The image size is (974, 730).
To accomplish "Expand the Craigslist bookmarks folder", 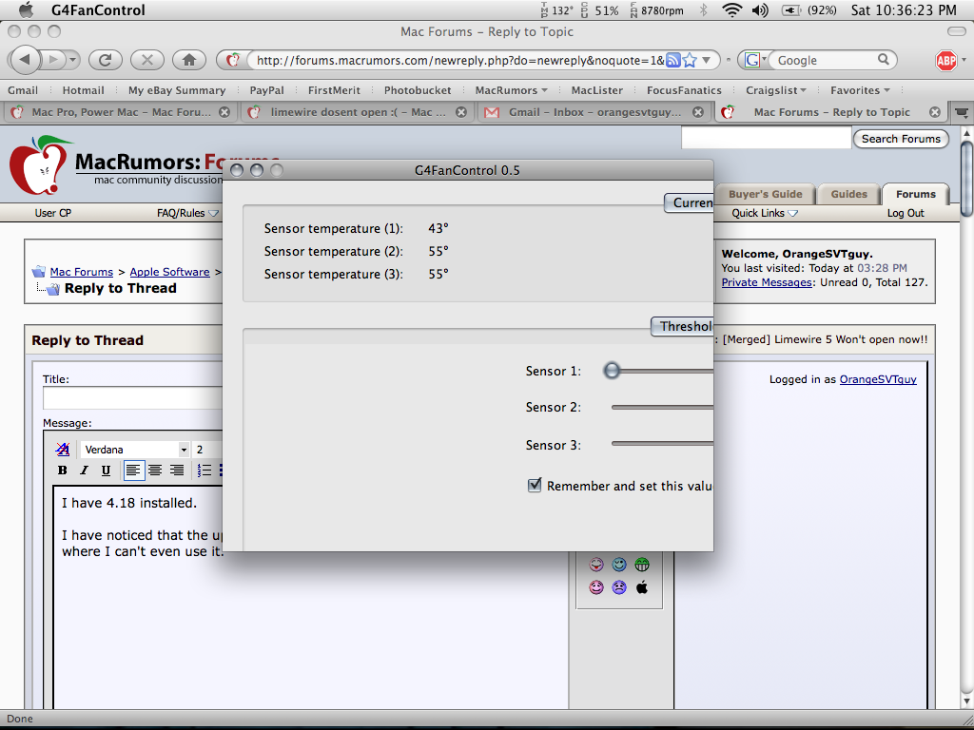I will [776, 90].
